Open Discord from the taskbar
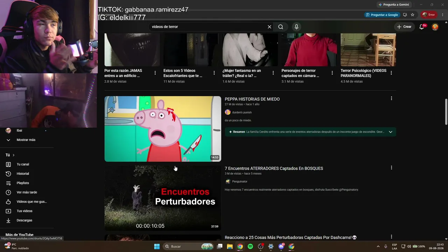The width and height of the screenshot is (448, 252). tap(281, 246)
